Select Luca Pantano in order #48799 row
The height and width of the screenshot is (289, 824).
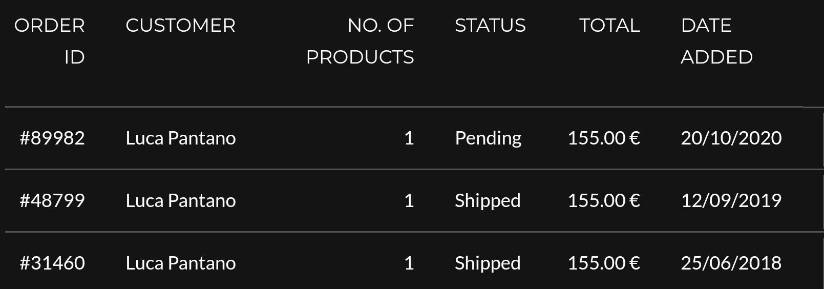pyautogui.click(x=181, y=200)
